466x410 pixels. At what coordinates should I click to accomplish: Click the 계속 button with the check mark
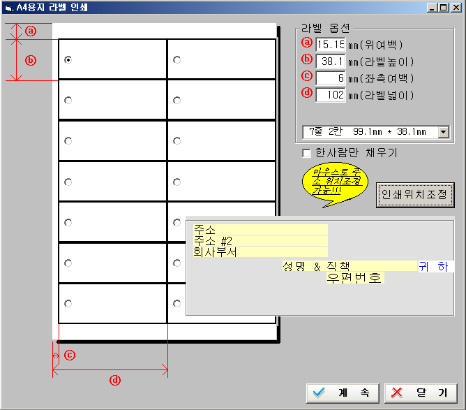pos(343,393)
